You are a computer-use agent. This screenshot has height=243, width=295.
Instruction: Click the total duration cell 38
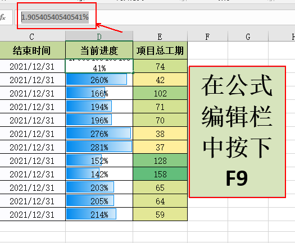[x=160, y=134]
